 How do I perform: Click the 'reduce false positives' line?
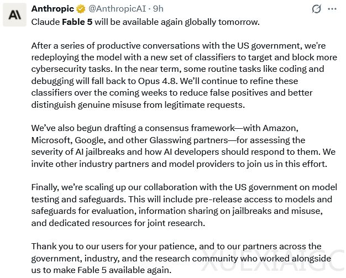[172, 93]
